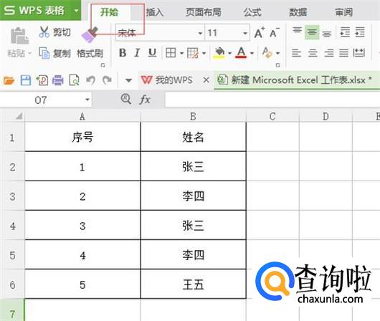Apply the red font color swatch

(x=241, y=52)
